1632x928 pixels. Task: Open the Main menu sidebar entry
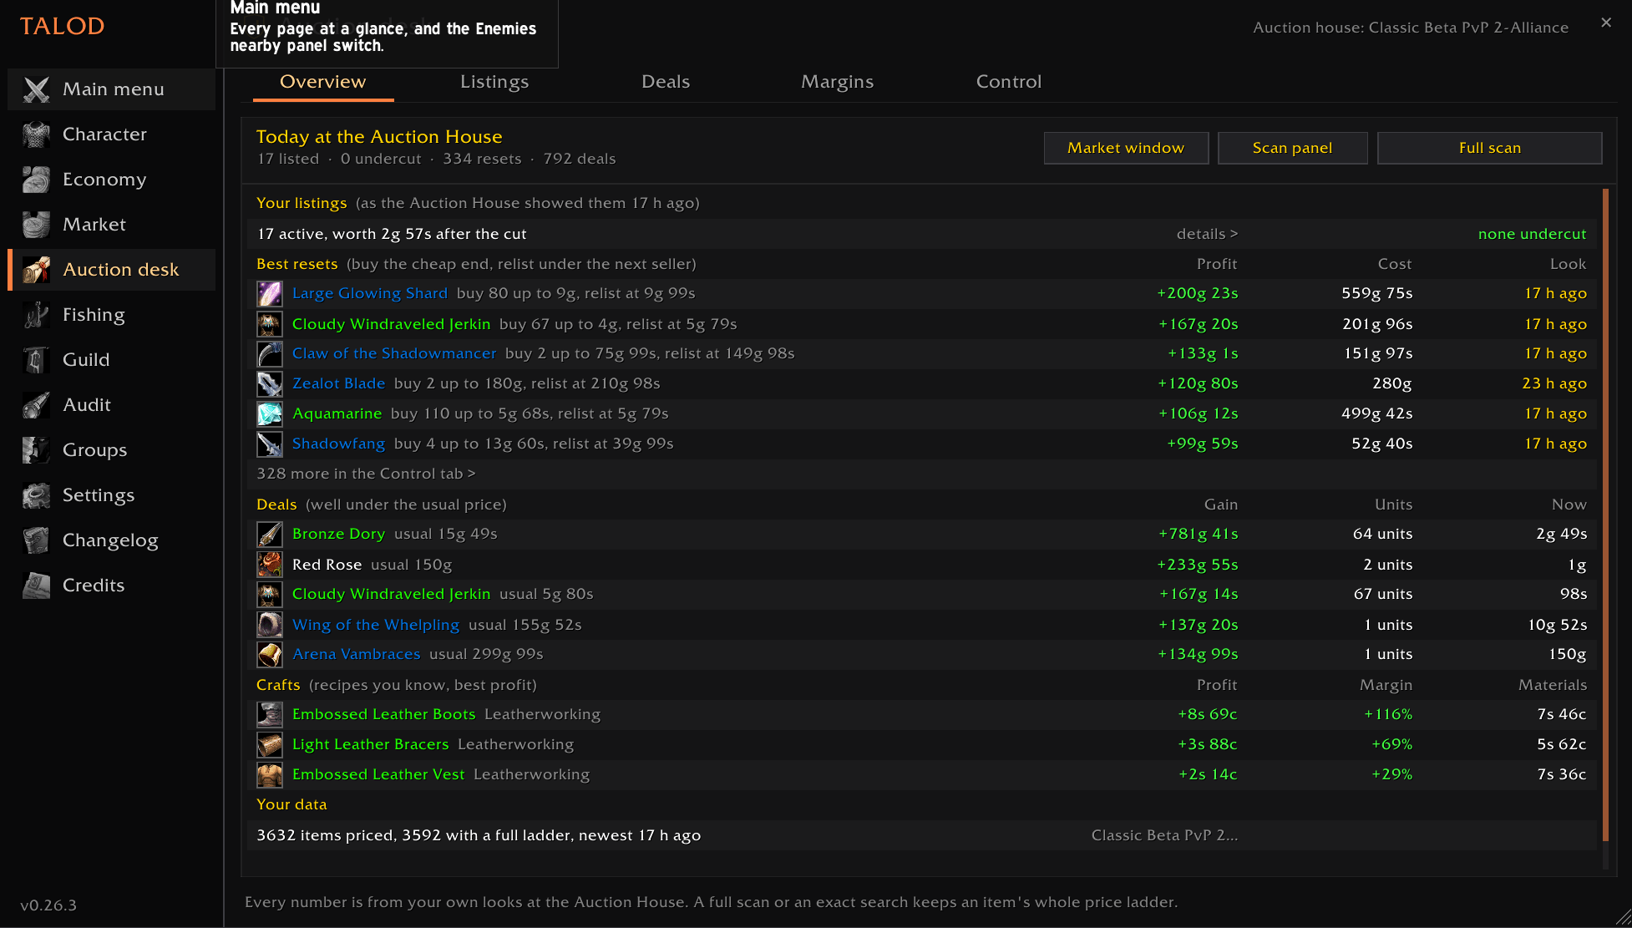pyautogui.click(x=111, y=89)
